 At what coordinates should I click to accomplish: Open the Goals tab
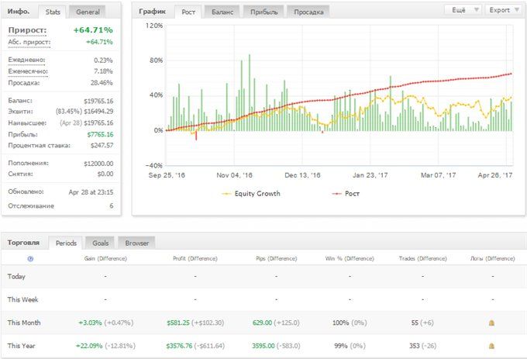[101, 243]
